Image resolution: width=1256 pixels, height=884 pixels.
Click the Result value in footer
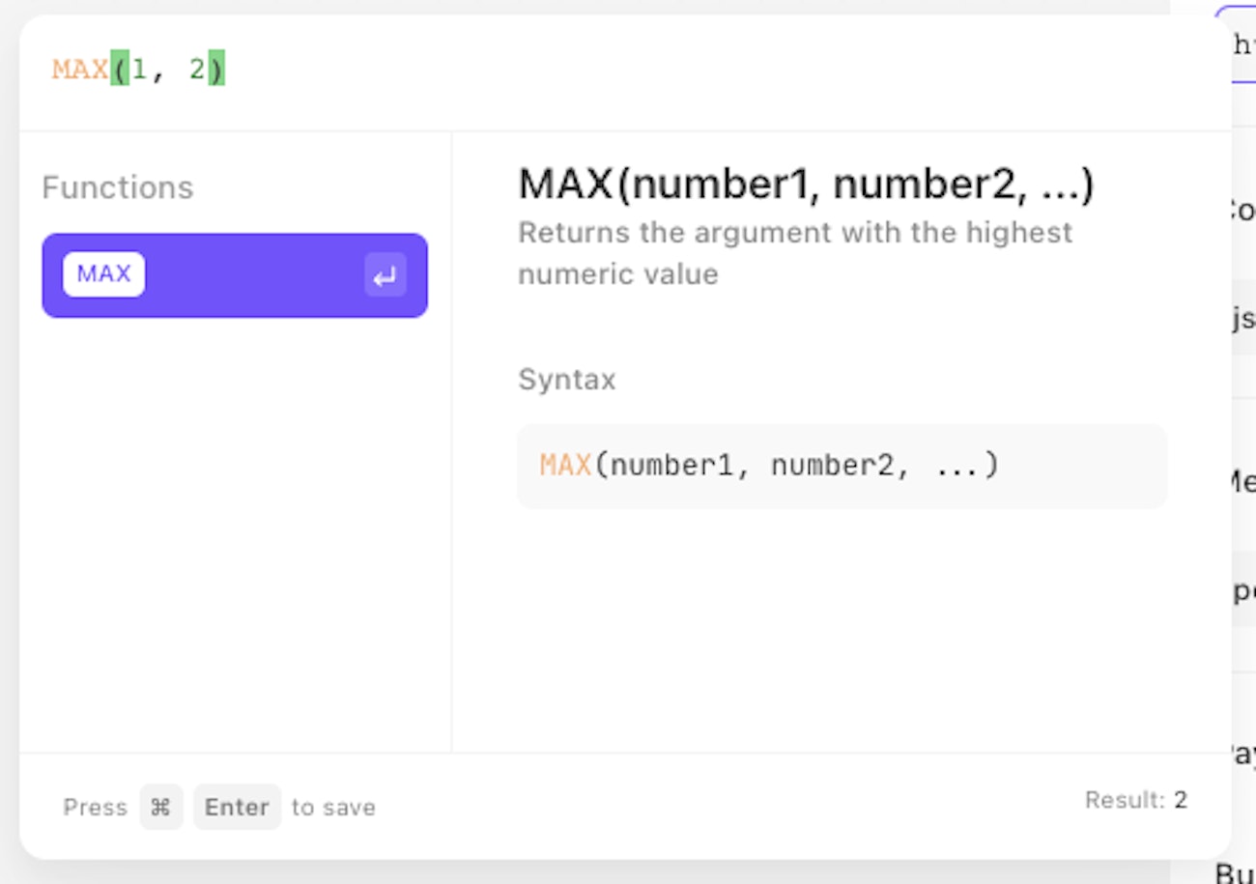point(1180,800)
